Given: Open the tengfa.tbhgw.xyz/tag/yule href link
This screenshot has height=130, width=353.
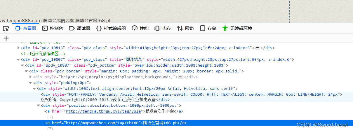Looking at the screenshot, I should tap(104, 111).
